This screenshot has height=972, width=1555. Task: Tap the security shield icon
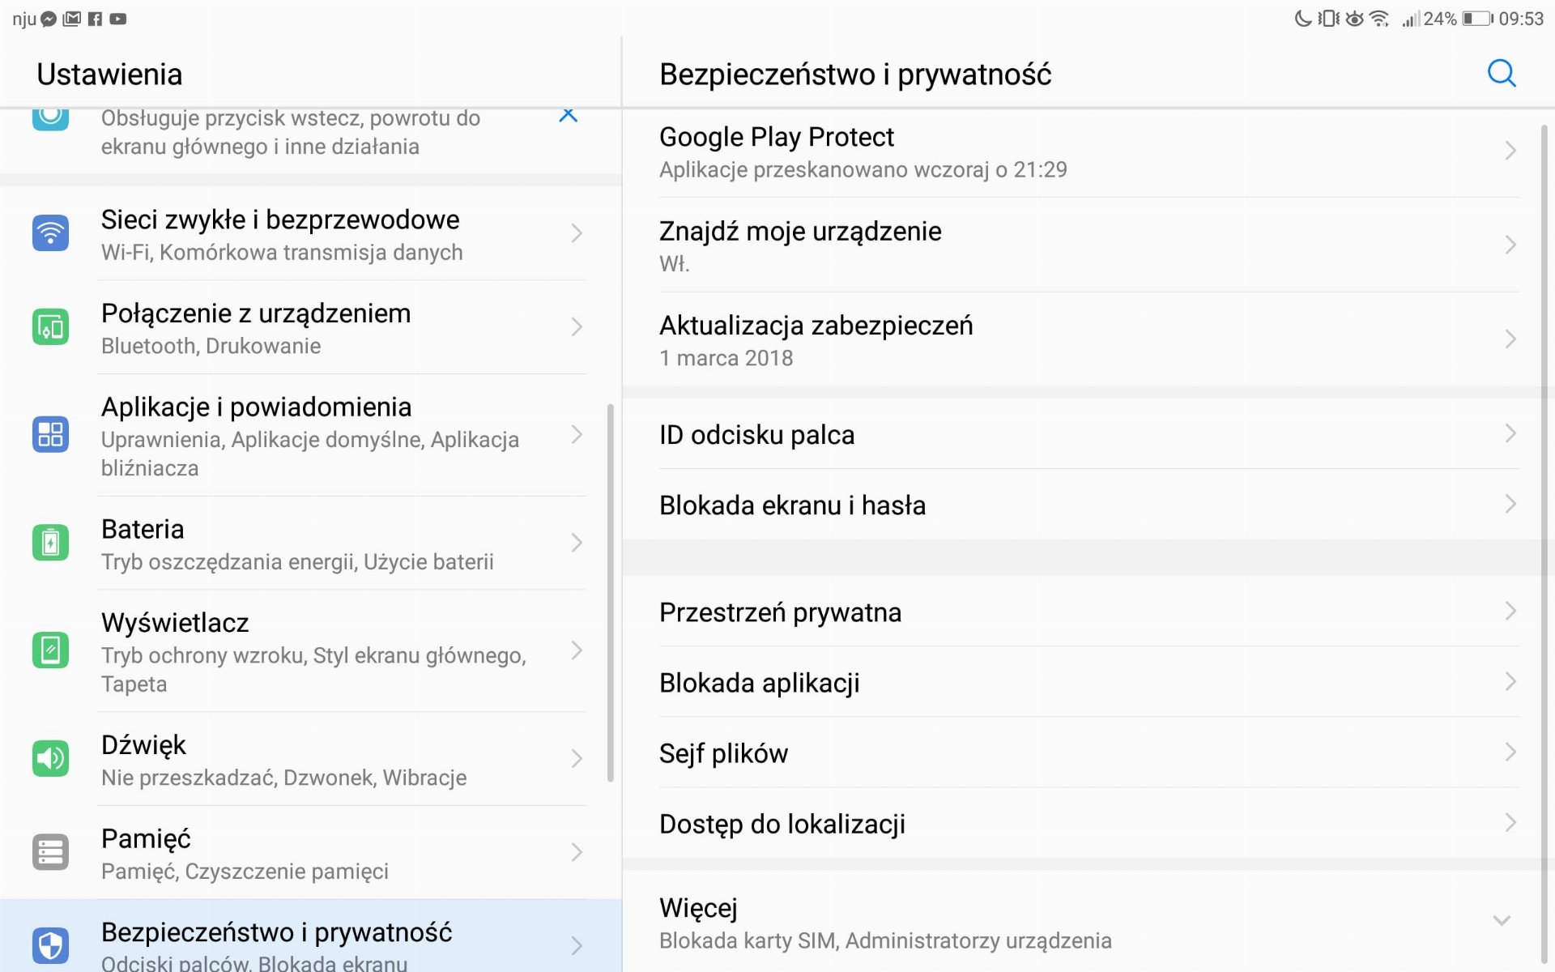50,945
